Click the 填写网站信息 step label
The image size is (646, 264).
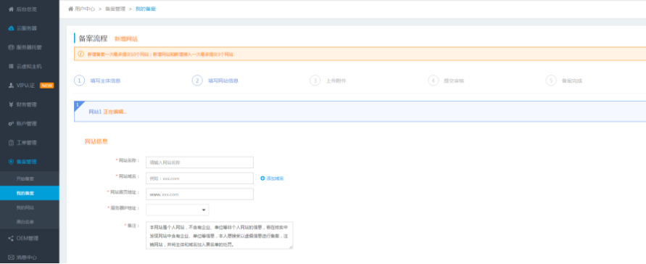click(223, 81)
